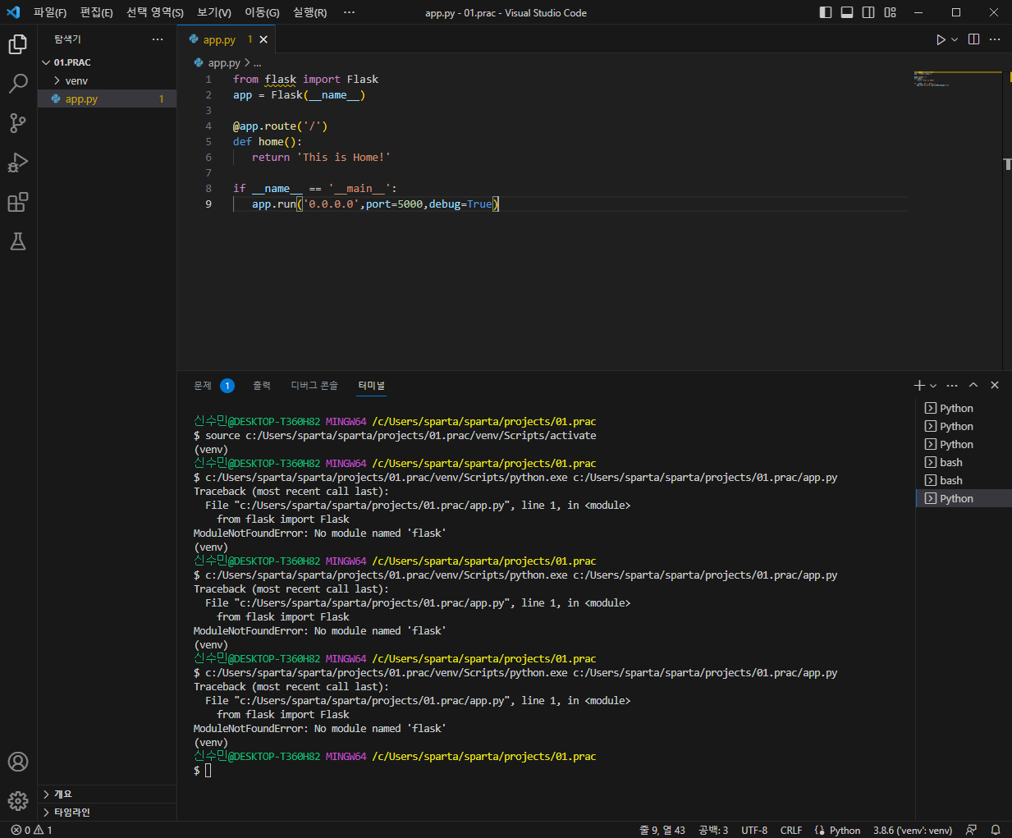Change end of line sequence CRLF
1012x838 pixels.
click(x=791, y=830)
